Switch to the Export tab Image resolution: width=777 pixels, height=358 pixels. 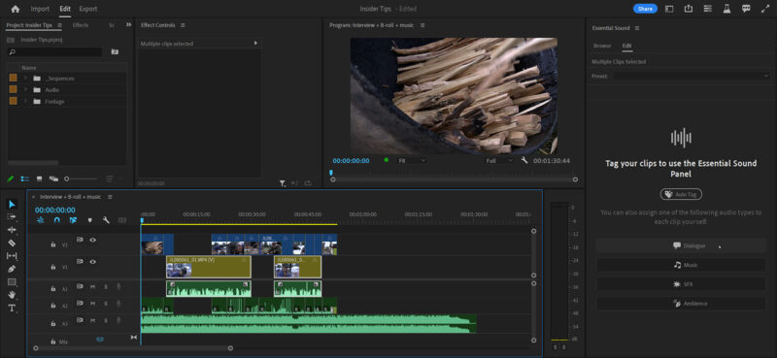[x=88, y=9]
